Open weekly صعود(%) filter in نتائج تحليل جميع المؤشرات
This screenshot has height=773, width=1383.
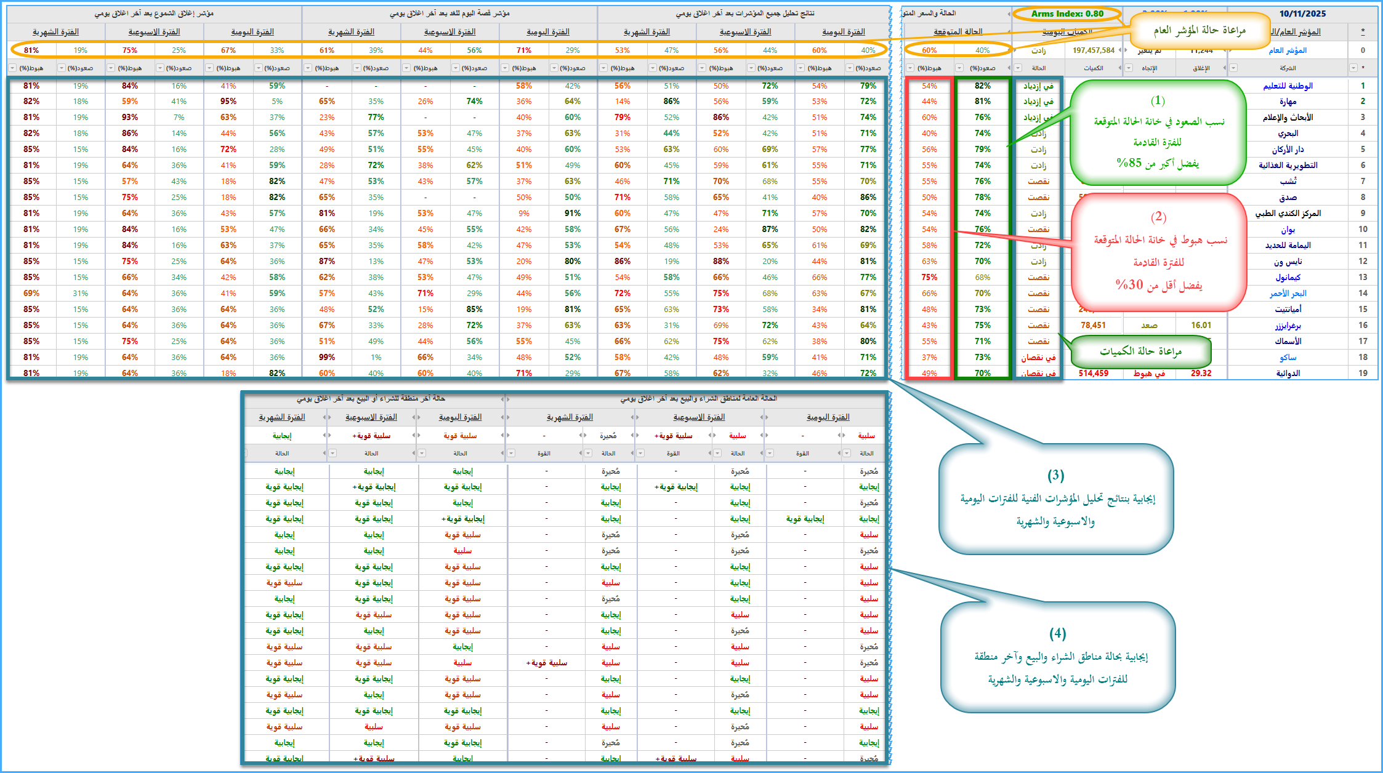(x=751, y=68)
